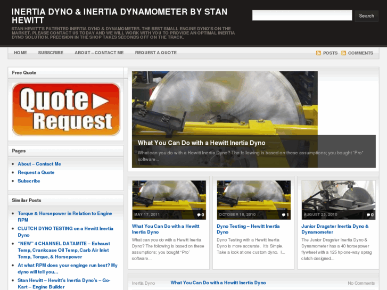Click the Search button
The width and height of the screenshot is (387, 290).
pyautogui.click(x=367, y=16)
